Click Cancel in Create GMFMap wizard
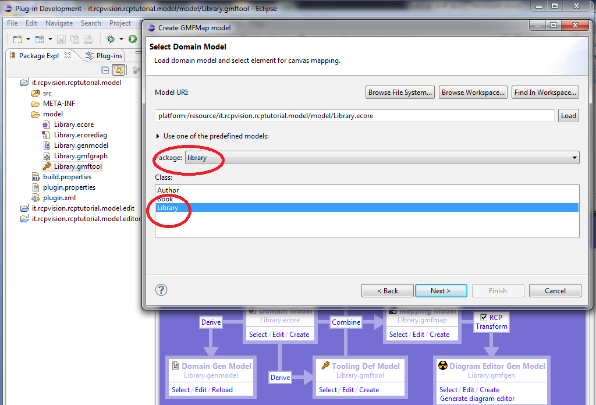The height and width of the screenshot is (405, 596). point(555,290)
